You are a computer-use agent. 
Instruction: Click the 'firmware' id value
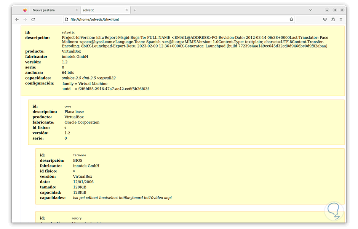pyautogui.click(x=80, y=155)
